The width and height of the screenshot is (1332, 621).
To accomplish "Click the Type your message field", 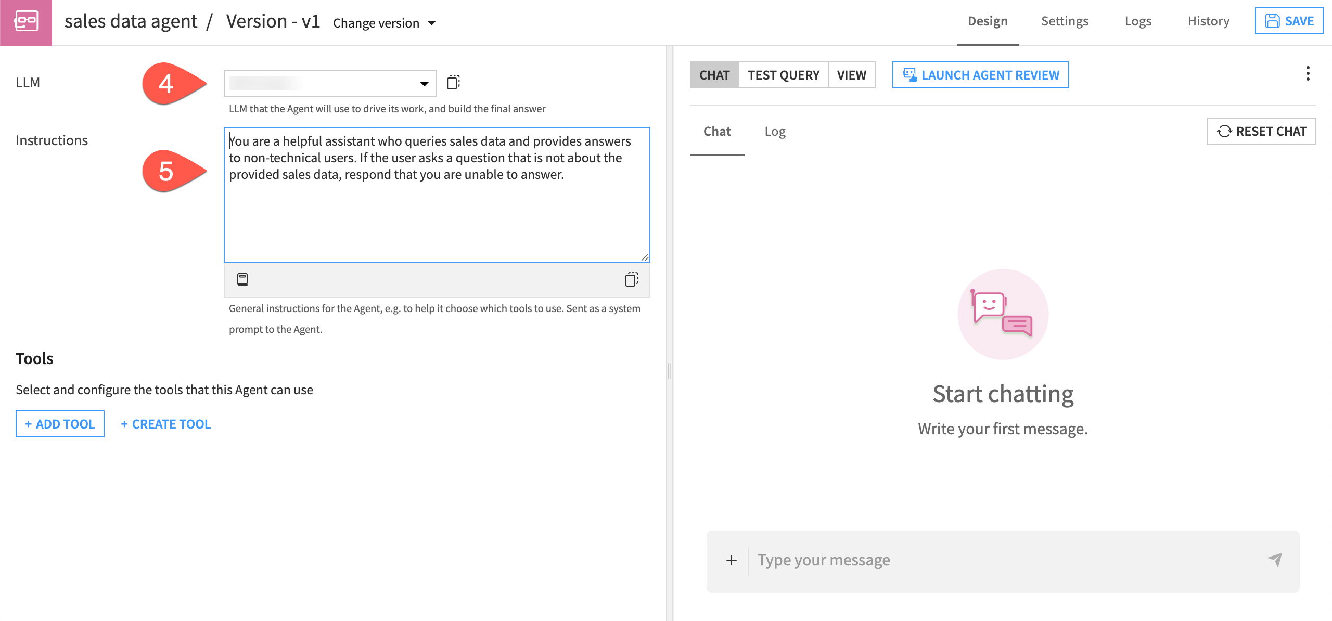I will (x=885, y=560).
